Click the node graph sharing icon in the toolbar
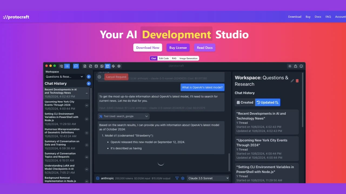The height and width of the screenshot is (194, 346). pos(113,66)
